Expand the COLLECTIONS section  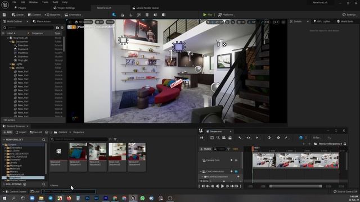(x=4, y=184)
